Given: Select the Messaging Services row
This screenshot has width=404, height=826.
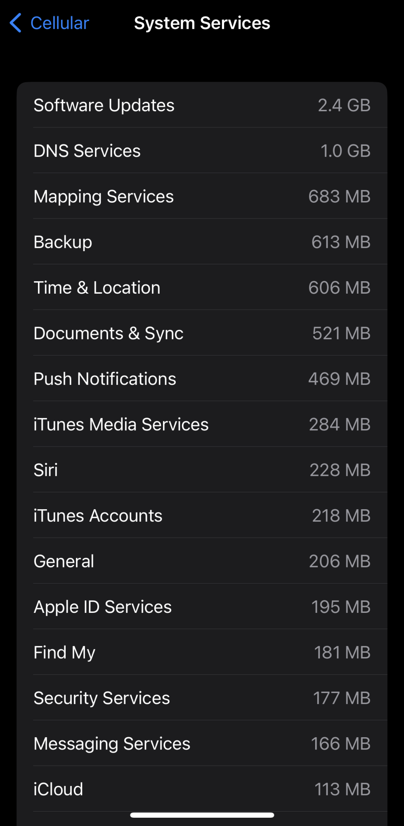Looking at the screenshot, I should [202, 744].
